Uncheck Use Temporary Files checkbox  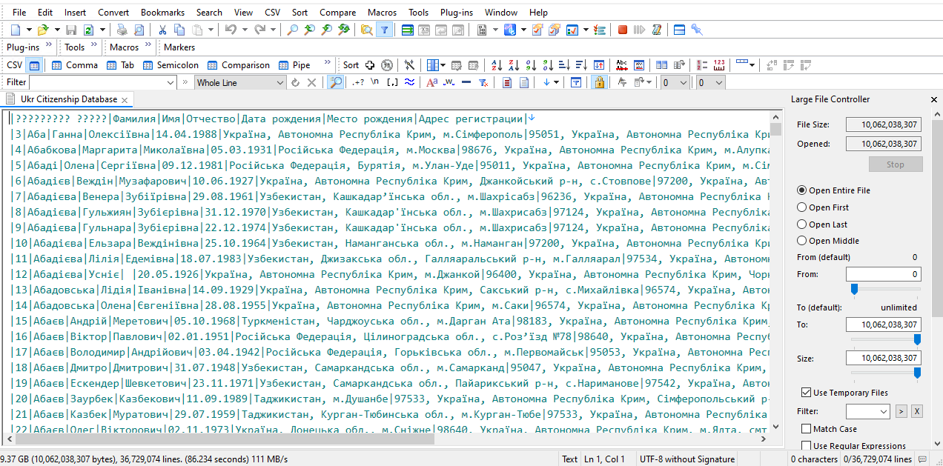click(807, 393)
